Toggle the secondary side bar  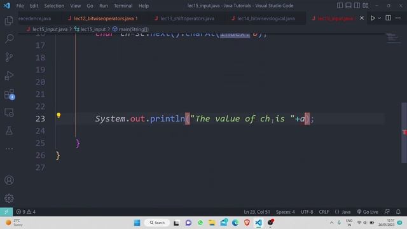[x=357, y=6]
